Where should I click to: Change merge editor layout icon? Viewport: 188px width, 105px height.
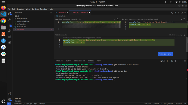(x=182, y=13)
